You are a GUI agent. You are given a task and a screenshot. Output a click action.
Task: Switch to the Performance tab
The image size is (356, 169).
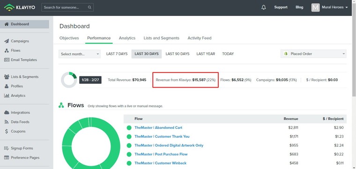coord(99,38)
